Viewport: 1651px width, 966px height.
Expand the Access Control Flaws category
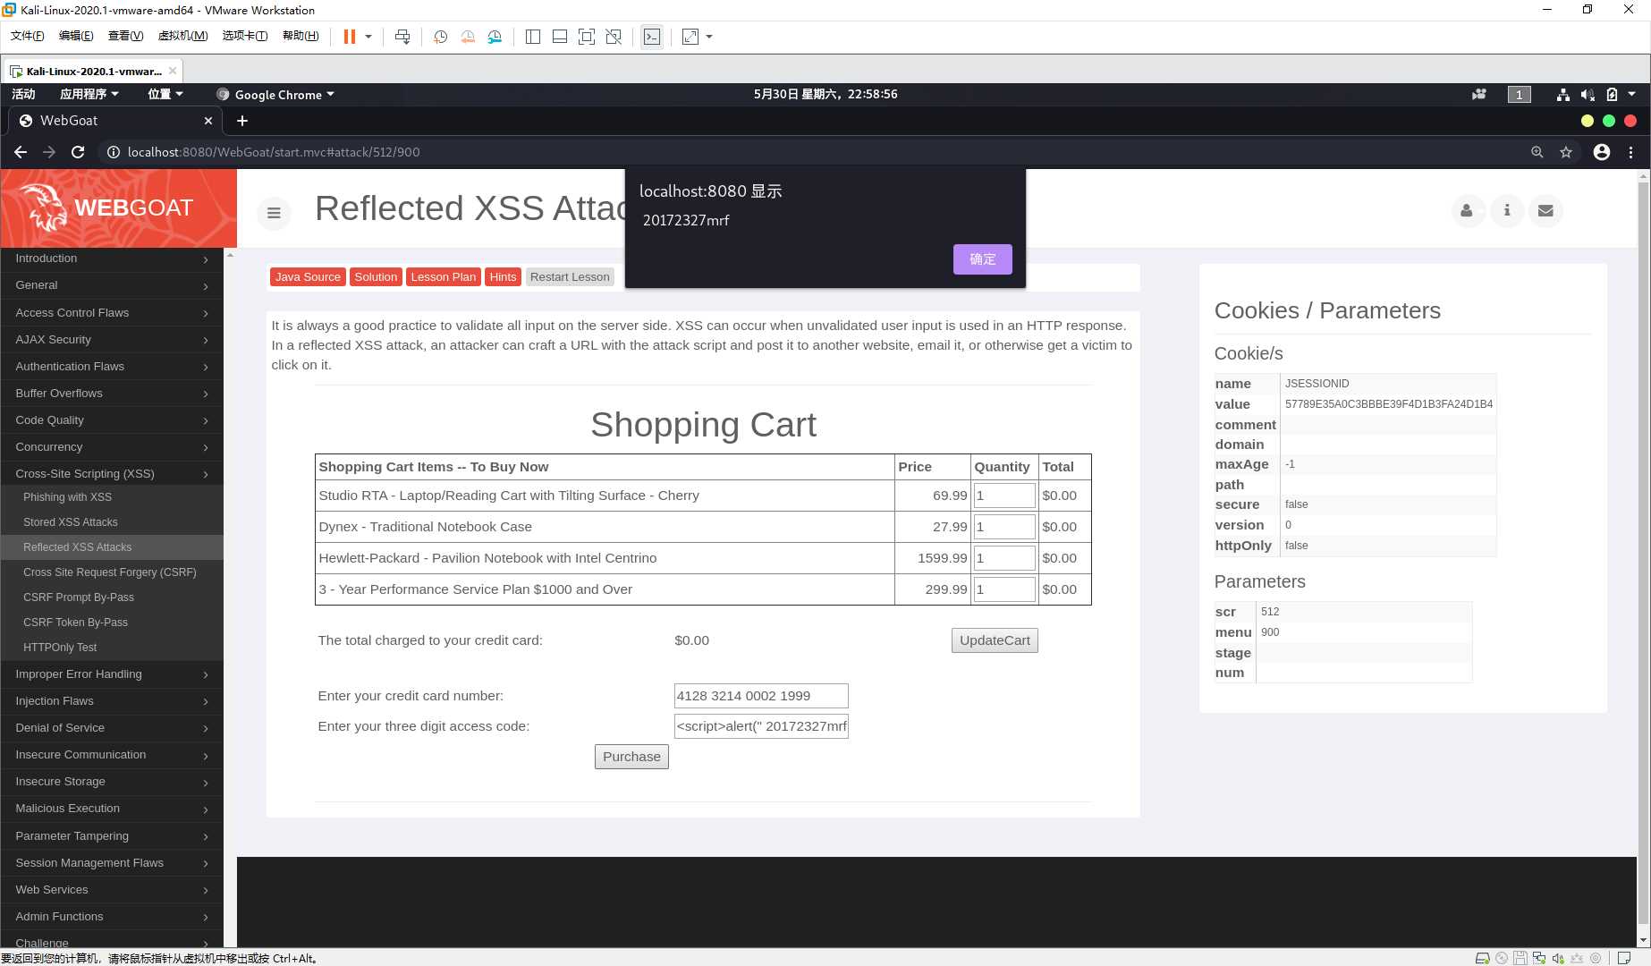(112, 313)
